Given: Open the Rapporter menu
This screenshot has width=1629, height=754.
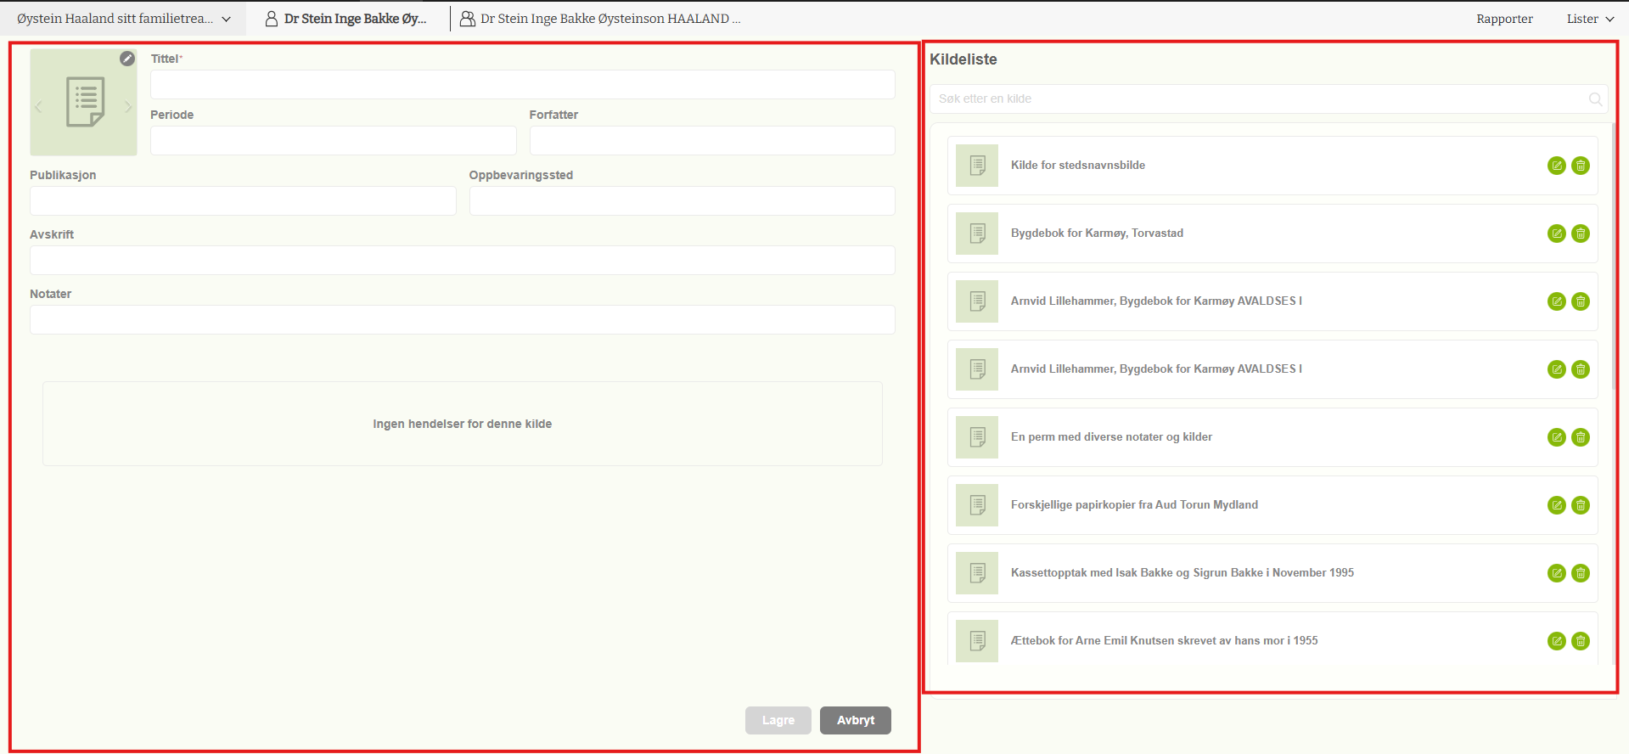Looking at the screenshot, I should [x=1503, y=19].
